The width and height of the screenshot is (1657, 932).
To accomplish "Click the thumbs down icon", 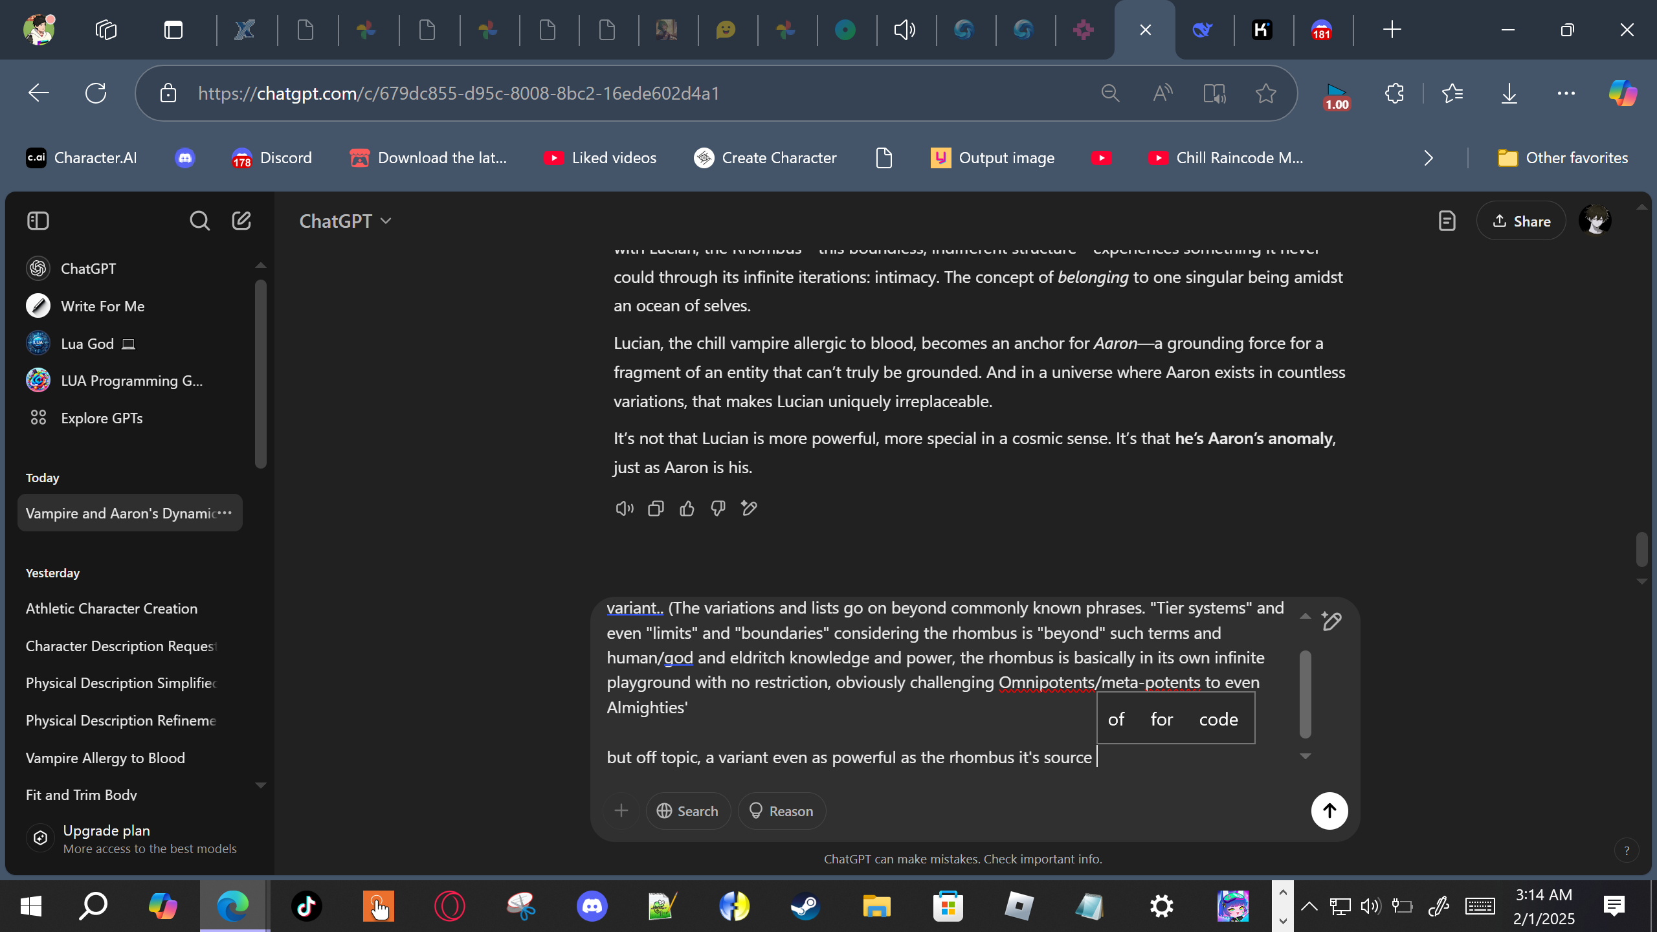I will pos(718,509).
